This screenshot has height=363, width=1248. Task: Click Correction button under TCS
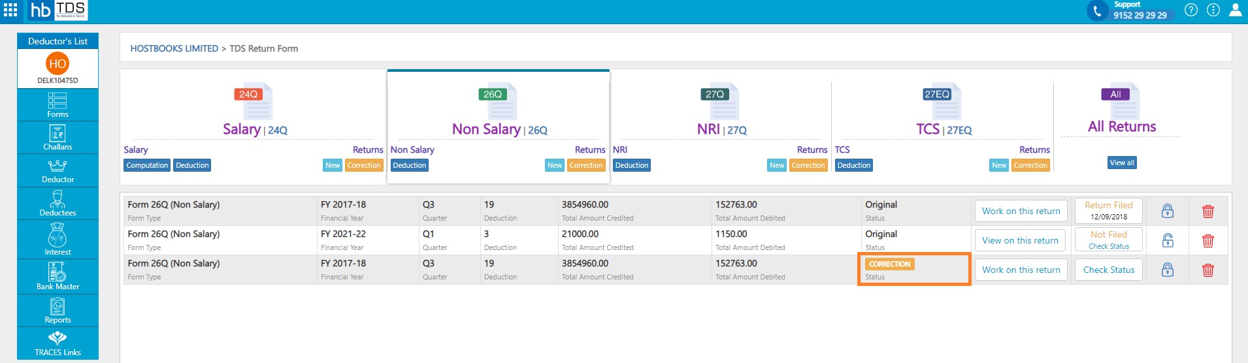[1030, 165]
